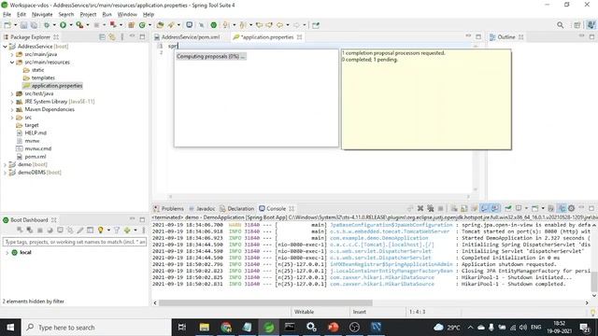
Task: Open the Window menu
Action: point(127,15)
